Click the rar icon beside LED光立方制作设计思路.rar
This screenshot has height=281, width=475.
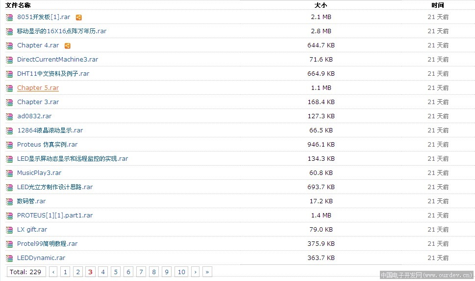click(9, 188)
